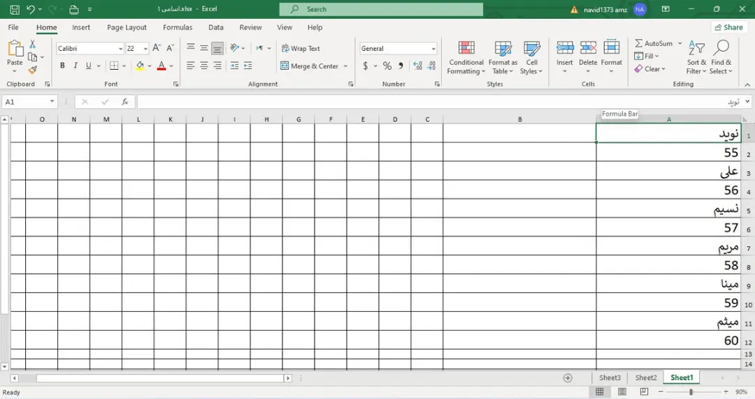This screenshot has width=755, height=399.
Task: Apply Percent Style format
Action: point(387,66)
